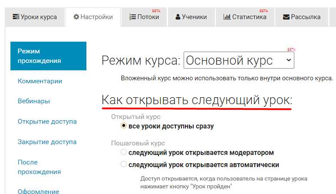Open the После прохождения section
Image resolution: width=336 pixels, height=194 pixels.
pyautogui.click(x=39, y=167)
